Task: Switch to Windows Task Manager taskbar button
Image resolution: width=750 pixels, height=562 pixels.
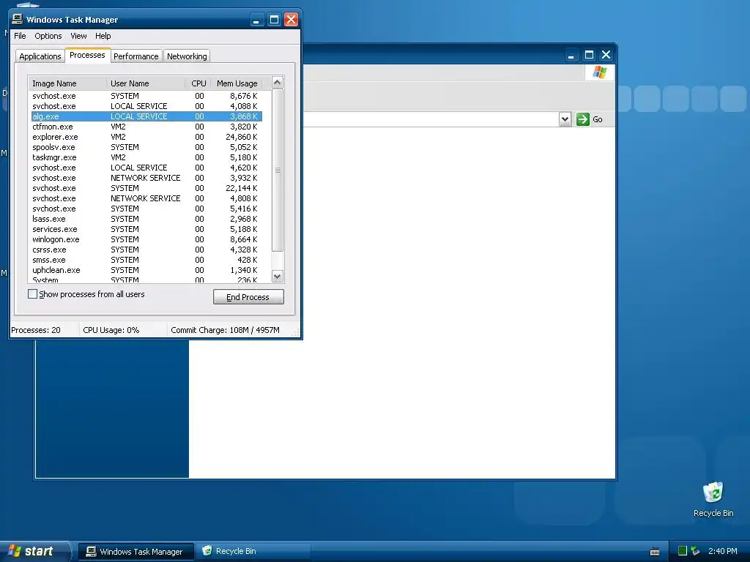Action: click(135, 552)
